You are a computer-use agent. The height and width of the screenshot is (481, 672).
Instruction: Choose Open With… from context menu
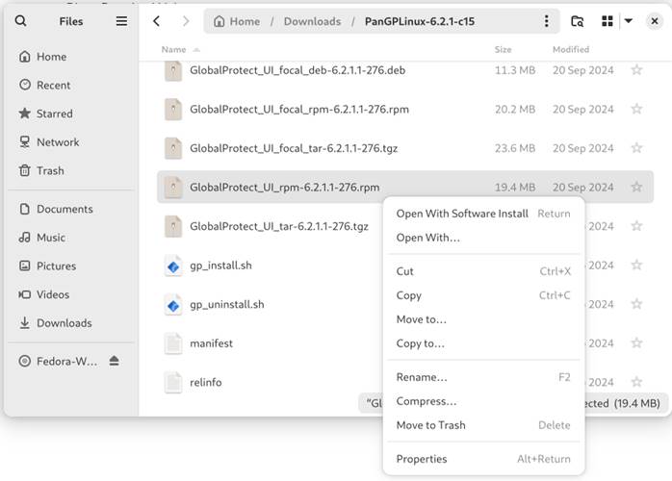(483, 238)
